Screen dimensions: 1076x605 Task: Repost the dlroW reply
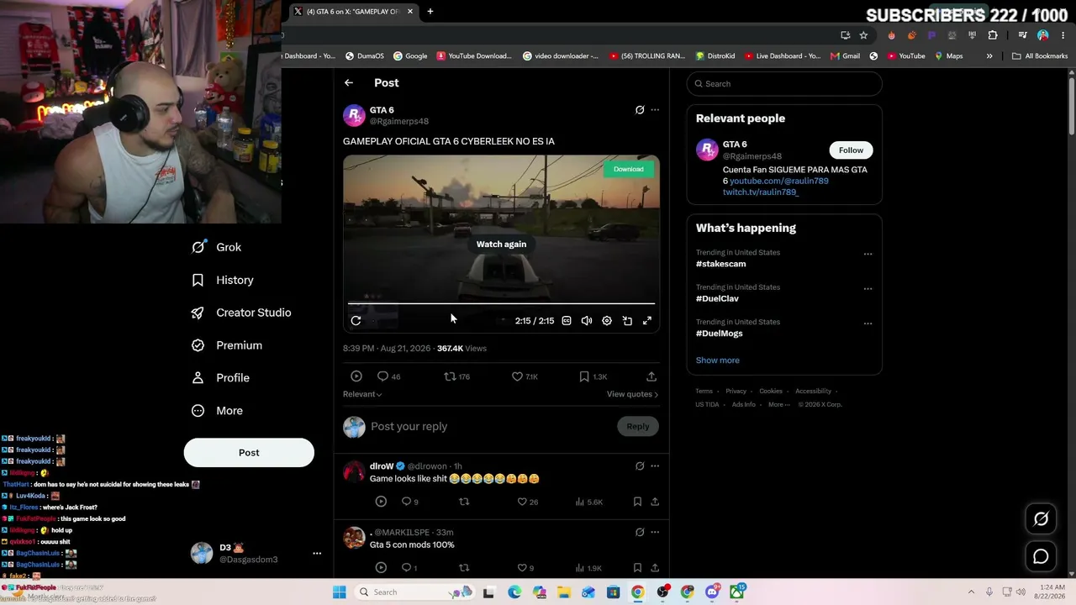[464, 502]
